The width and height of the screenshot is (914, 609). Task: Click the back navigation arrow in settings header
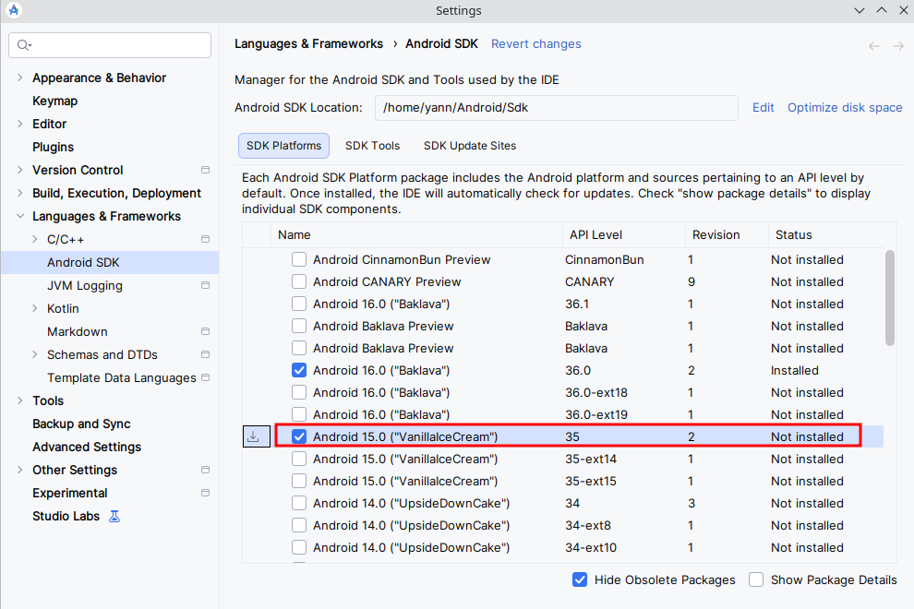click(x=873, y=45)
